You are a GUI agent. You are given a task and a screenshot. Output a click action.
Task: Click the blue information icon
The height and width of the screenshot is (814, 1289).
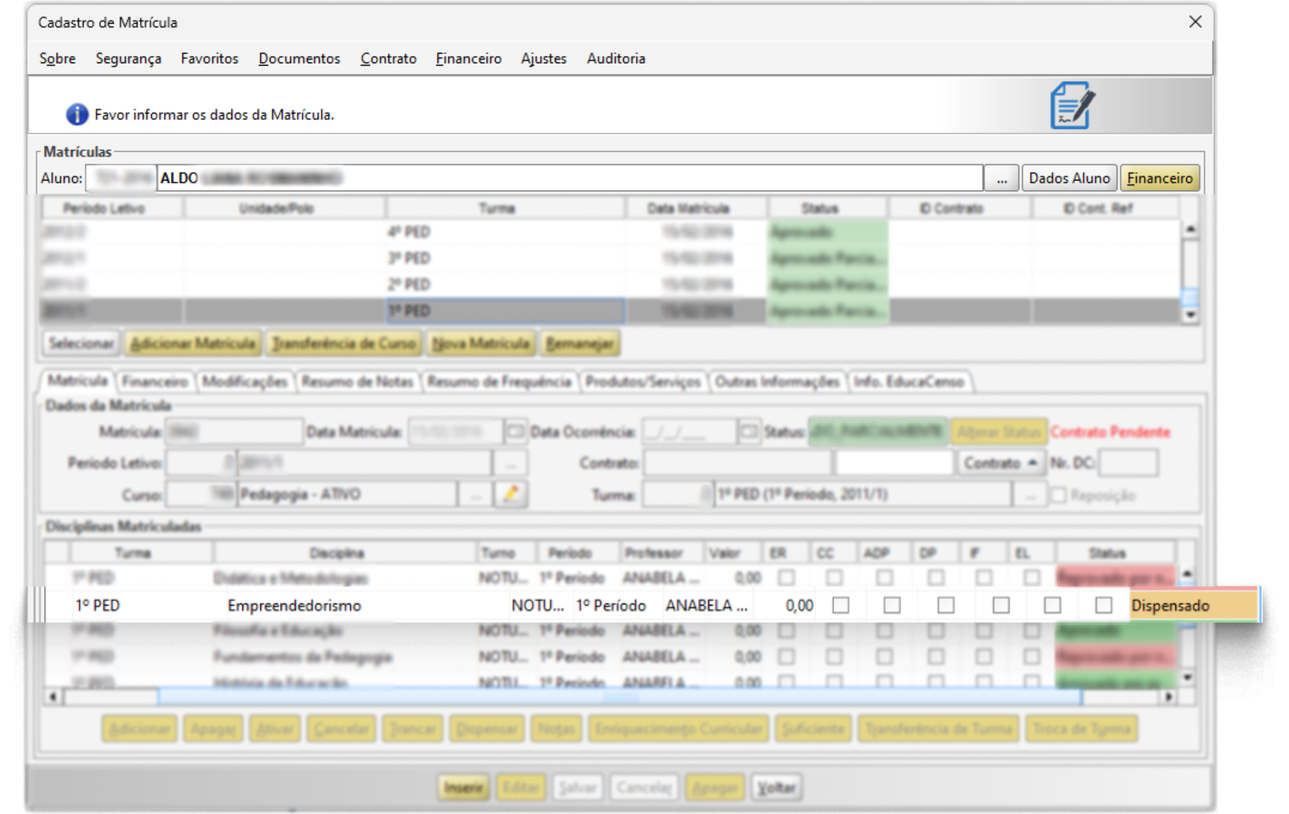coord(77,114)
